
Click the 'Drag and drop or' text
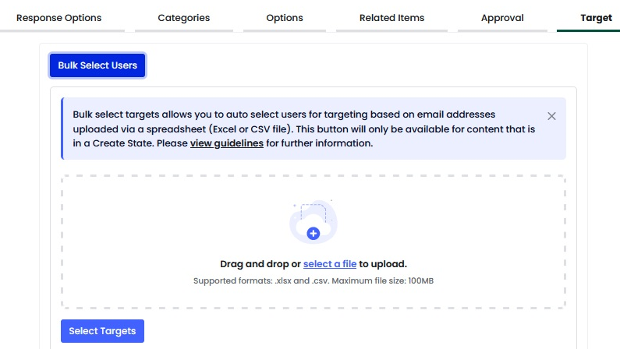pyautogui.click(x=260, y=264)
